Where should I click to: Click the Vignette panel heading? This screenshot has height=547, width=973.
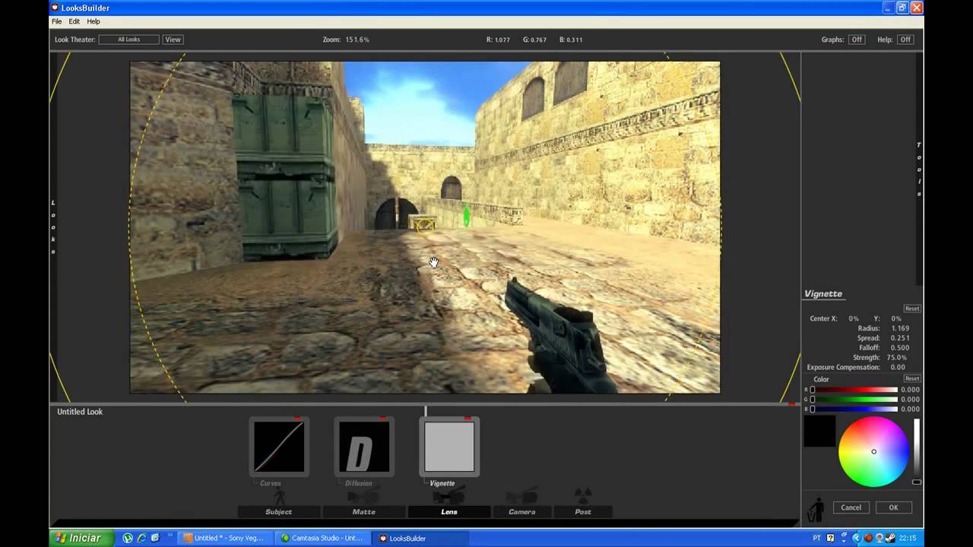click(823, 294)
